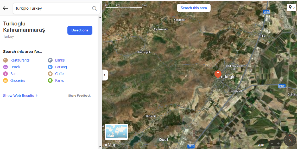Click the red Turkoglu map pin
The height and width of the screenshot is (149, 297).
(218, 74)
